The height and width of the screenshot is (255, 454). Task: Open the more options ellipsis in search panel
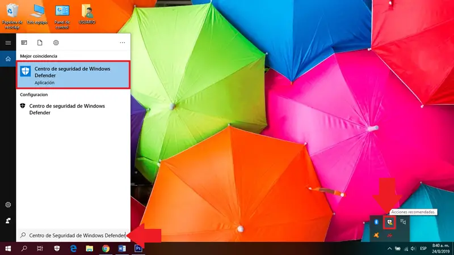(x=123, y=43)
